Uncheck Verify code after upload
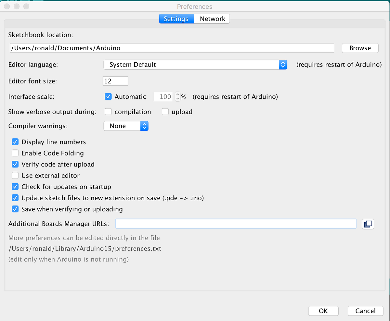 [x=15, y=164]
